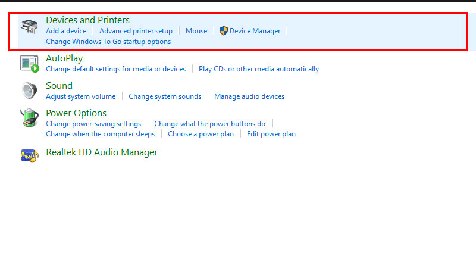Image resolution: width=476 pixels, height=268 pixels.
Task: Click the Device Manager shield icon
Action: 224,31
